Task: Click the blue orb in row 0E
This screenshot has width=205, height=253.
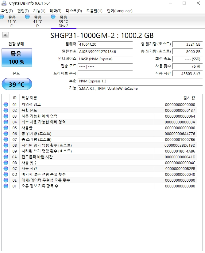Action: tap(6, 180)
